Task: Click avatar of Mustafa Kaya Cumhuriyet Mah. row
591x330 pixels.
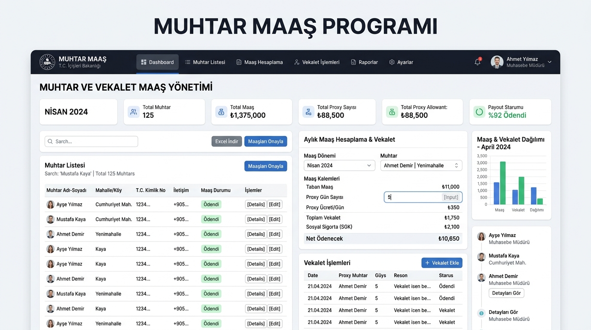Action: click(x=51, y=219)
